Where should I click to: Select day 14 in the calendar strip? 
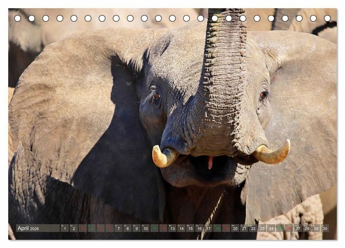[182, 228]
